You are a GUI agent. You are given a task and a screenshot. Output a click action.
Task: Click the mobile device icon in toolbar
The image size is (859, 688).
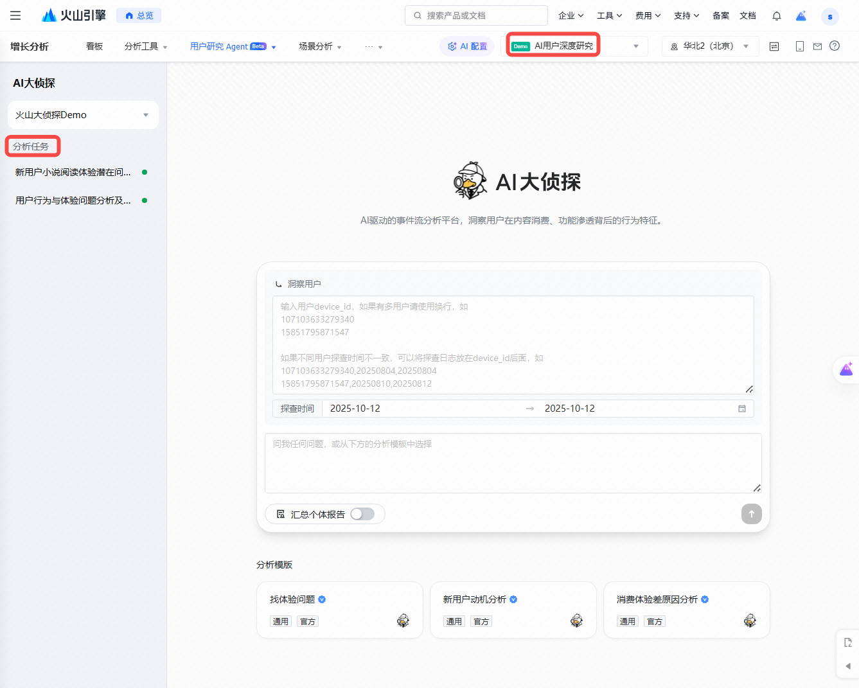click(800, 46)
